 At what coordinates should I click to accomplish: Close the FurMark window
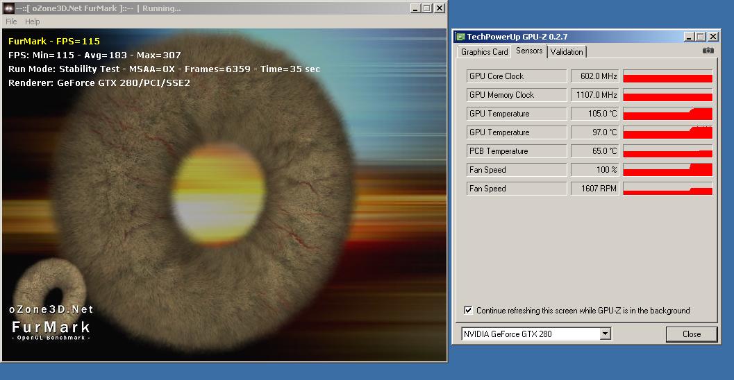[440, 8]
